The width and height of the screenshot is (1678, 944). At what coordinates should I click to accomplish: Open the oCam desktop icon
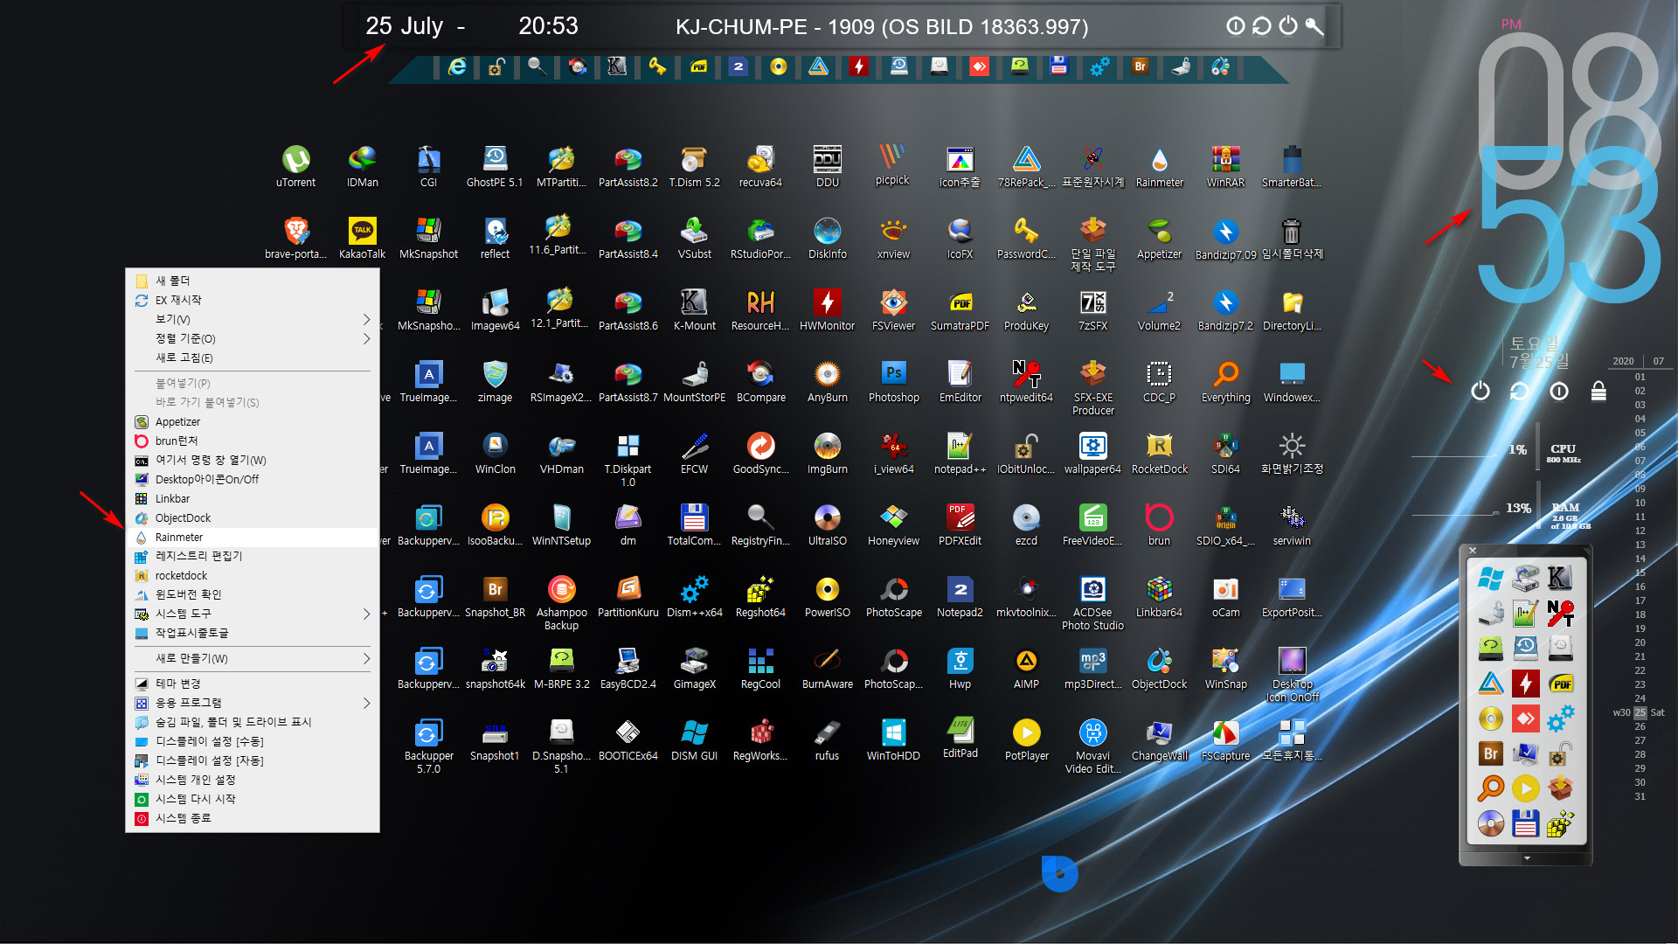[x=1225, y=596]
